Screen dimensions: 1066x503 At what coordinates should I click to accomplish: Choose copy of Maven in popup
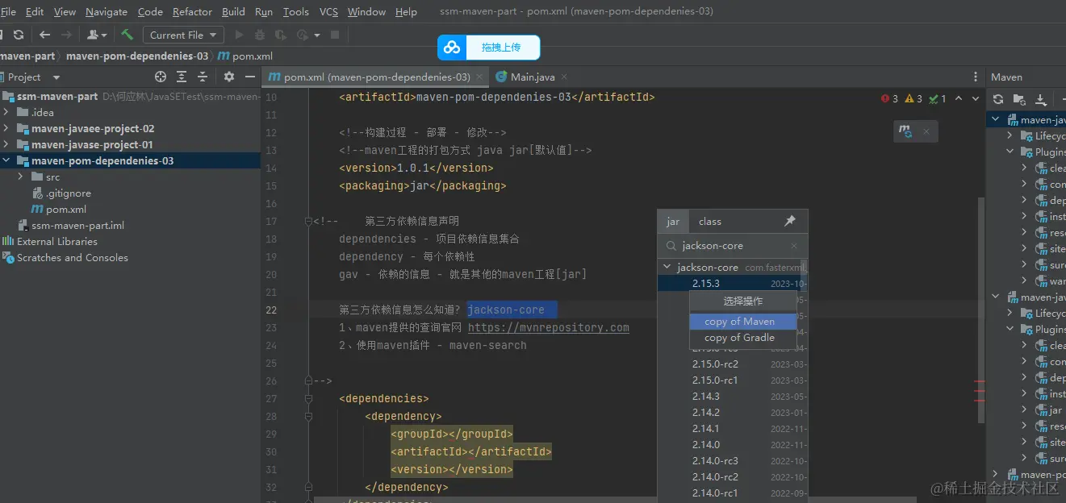[742, 320]
